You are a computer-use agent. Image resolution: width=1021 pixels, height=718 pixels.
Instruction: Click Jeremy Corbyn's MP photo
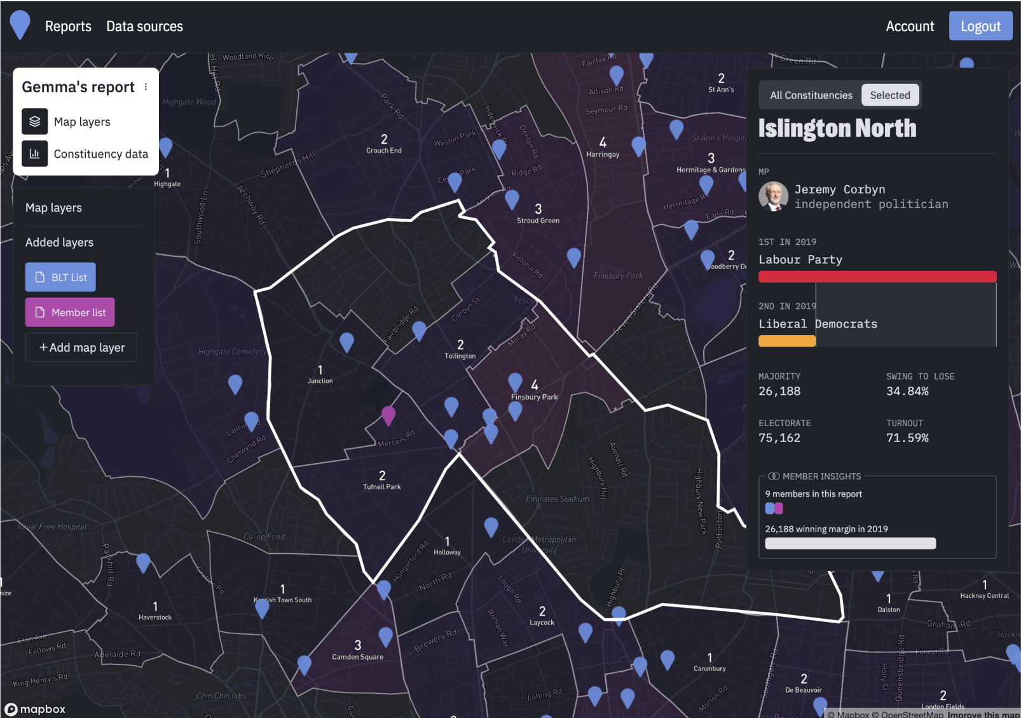(x=773, y=197)
